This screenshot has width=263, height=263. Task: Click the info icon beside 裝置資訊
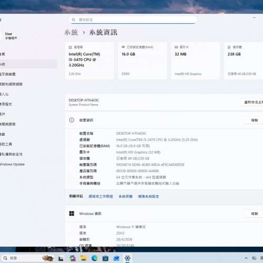click(x=72, y=120)
